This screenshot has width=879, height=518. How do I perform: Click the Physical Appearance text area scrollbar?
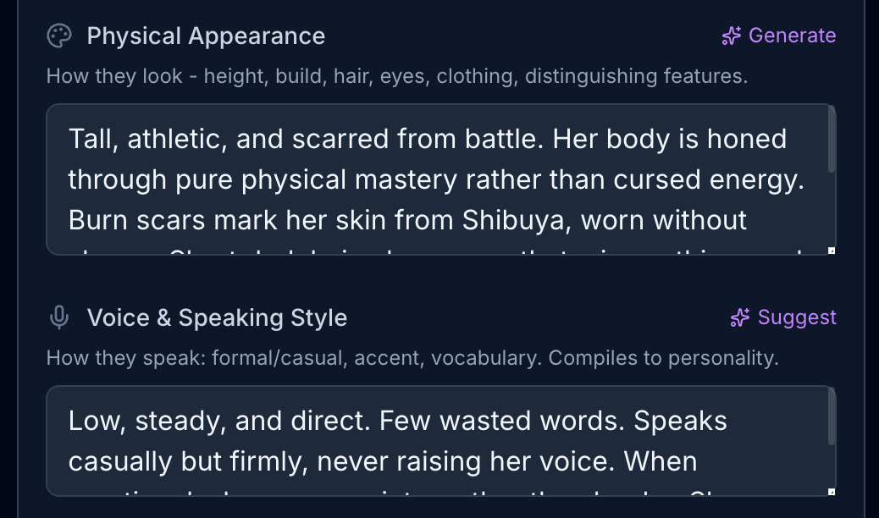(832, 141)
